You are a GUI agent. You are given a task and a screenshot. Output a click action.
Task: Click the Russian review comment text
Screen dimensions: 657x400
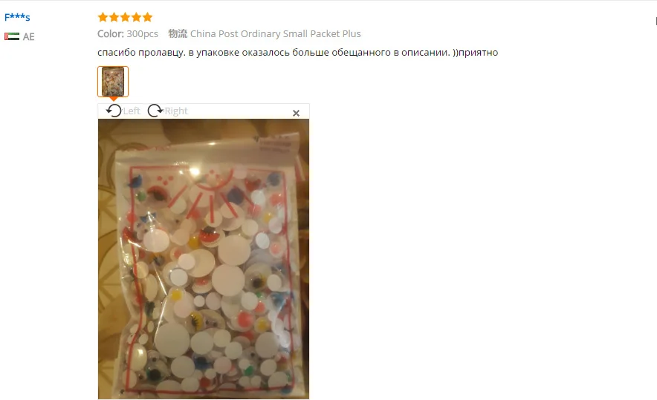(x=297, y=53)
